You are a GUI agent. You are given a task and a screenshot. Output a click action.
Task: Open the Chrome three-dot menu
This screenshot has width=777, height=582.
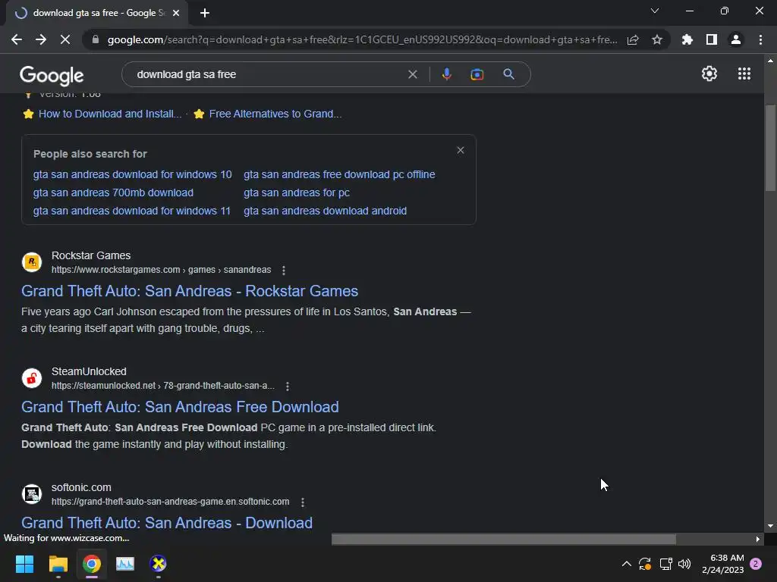[x=760, y=39]
